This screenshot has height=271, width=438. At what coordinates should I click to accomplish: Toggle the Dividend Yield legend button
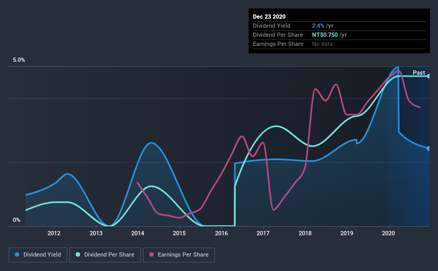coord(38,255)
